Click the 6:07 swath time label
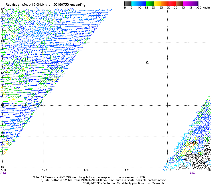Screen dimensions: 211x185 click(x=192, y=173)
